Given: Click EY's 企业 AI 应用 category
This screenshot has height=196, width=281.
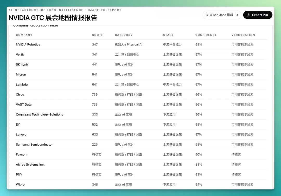Looking at the screenshot, I should pyautogui.click(x=123, y=125).
